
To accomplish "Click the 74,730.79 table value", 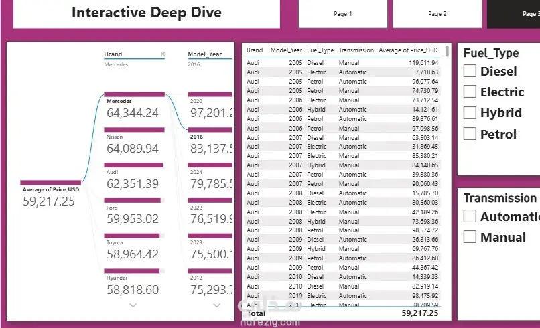I will (425, 91).
